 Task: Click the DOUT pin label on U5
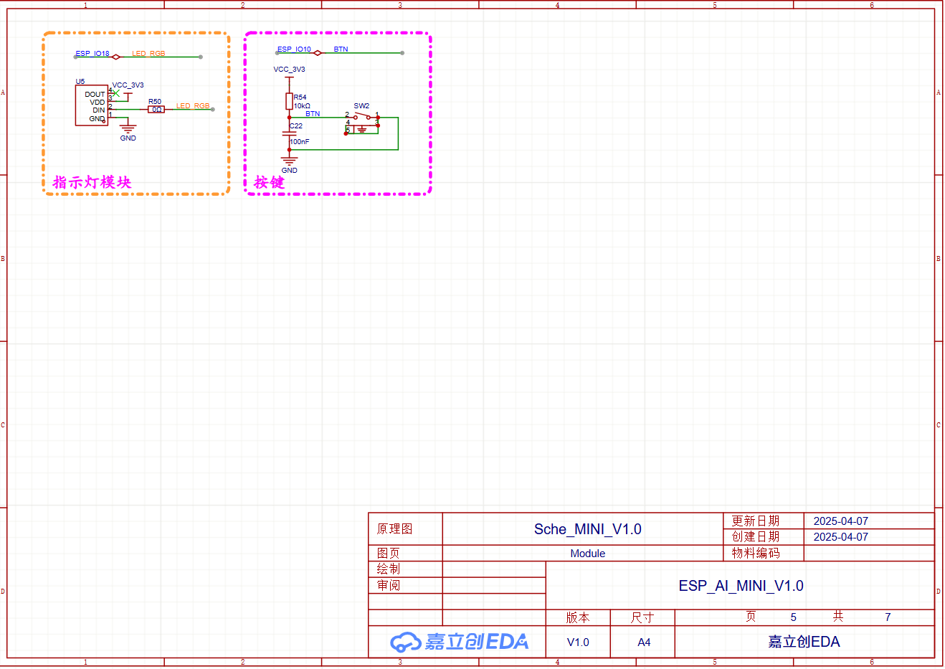[x=95, y=94]
